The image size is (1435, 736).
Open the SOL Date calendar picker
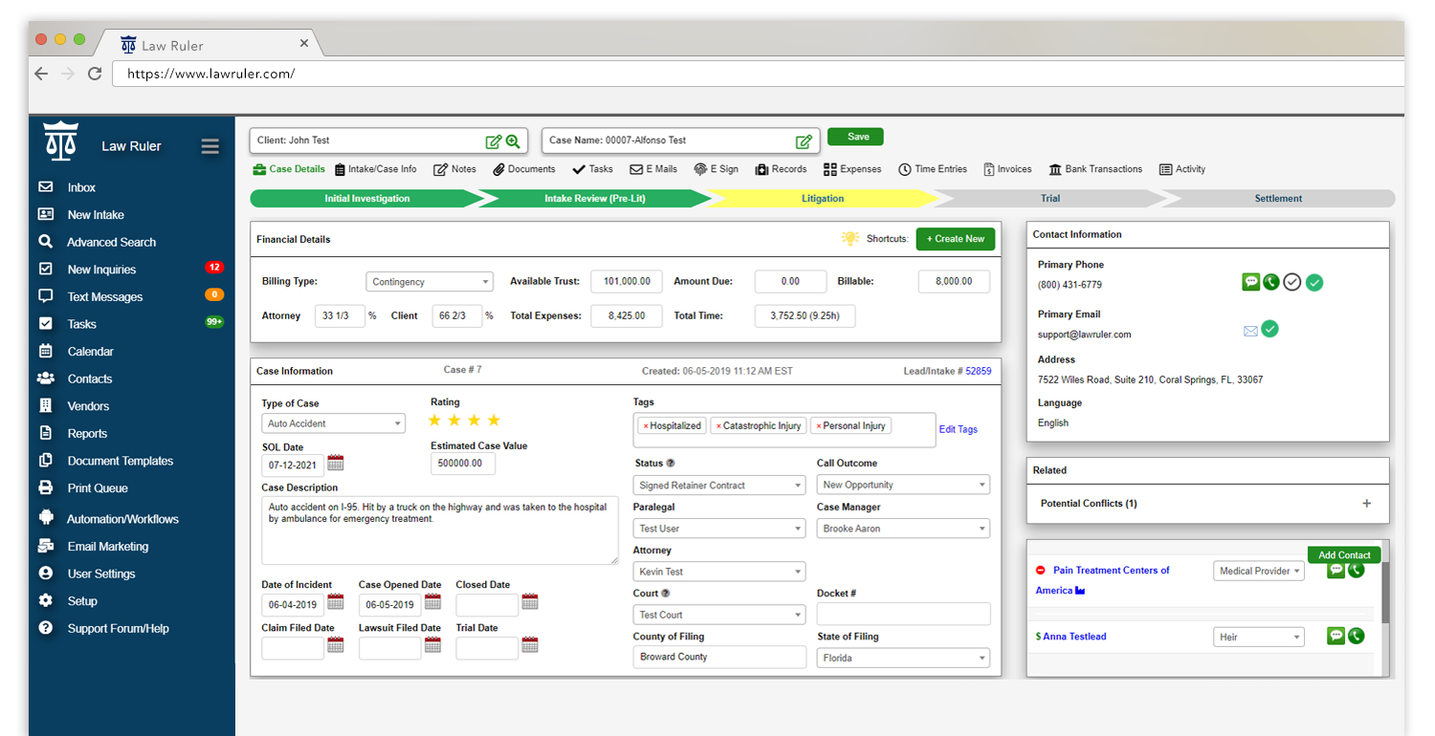pos(337,463)
